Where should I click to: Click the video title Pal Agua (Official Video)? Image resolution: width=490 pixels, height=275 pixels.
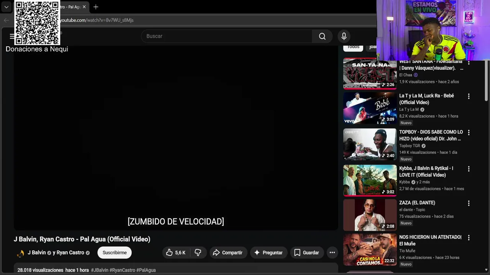82,239
